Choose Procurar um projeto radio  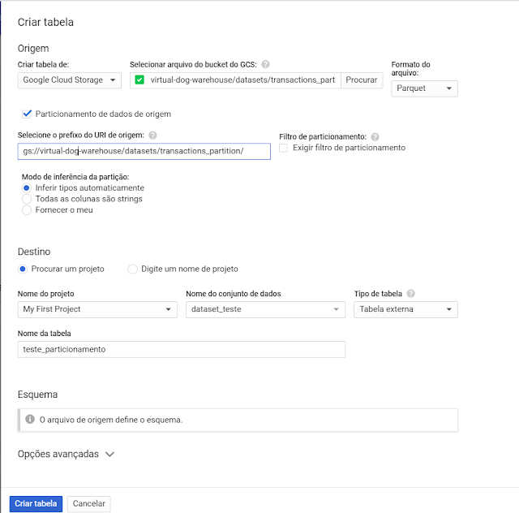click(x=23, y=269)
